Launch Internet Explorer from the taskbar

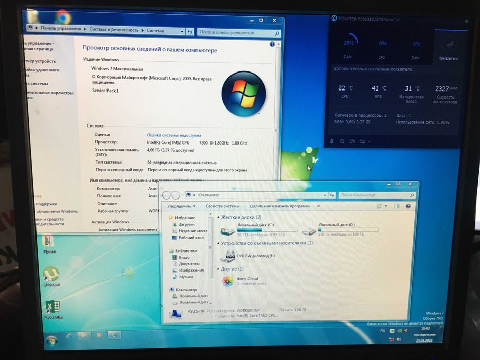pyautogui.click(x=69, y=336)
